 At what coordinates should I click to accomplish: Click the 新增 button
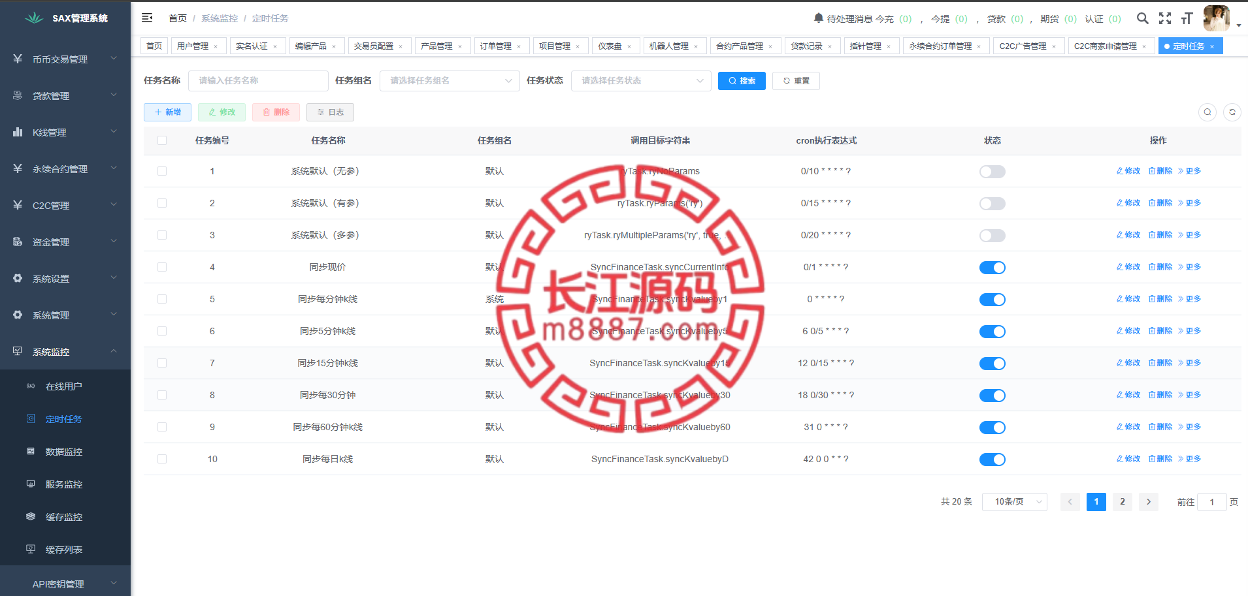point(167,112)
